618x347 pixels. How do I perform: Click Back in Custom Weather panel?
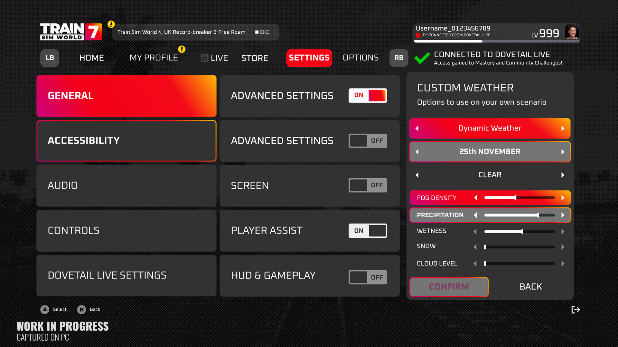[531, 287]
